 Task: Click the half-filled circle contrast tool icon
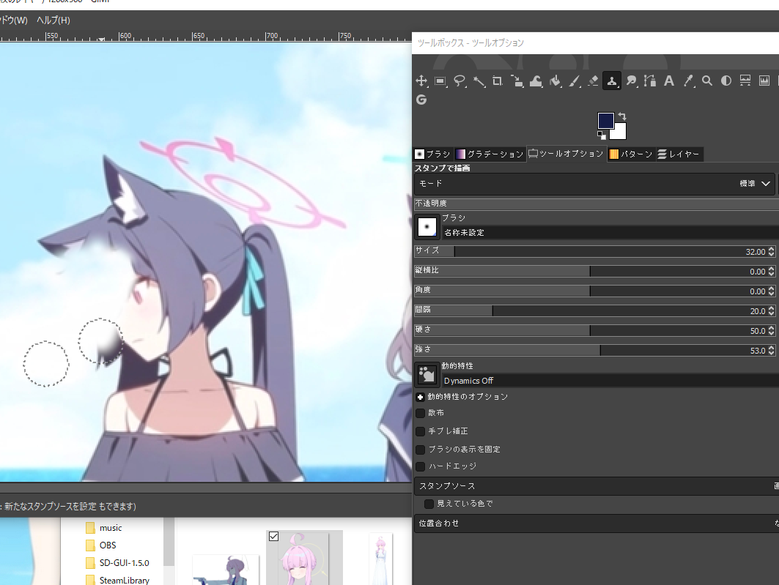726,81
